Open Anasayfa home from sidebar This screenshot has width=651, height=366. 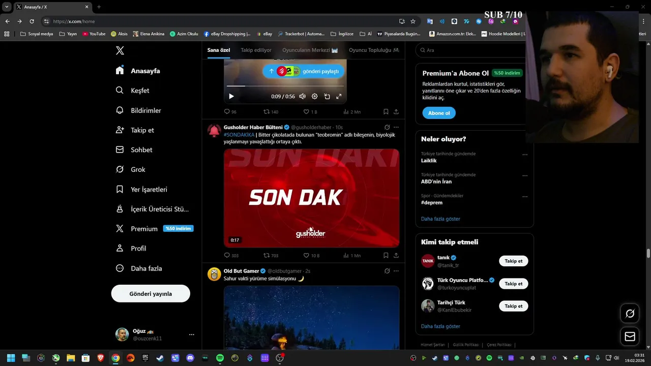tap(138, 71)
